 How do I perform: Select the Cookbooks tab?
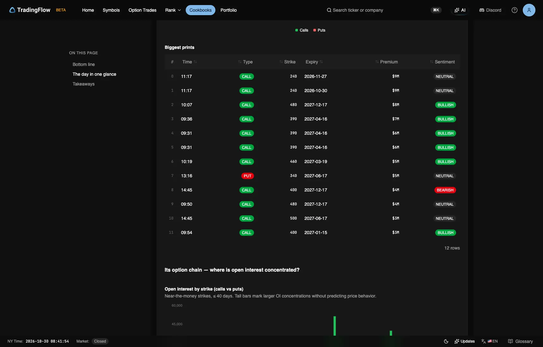pos(201,10)
